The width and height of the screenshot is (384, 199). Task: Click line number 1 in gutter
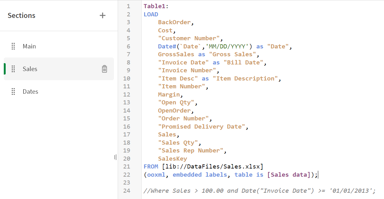pyautogui.click(x=128, y=6)
